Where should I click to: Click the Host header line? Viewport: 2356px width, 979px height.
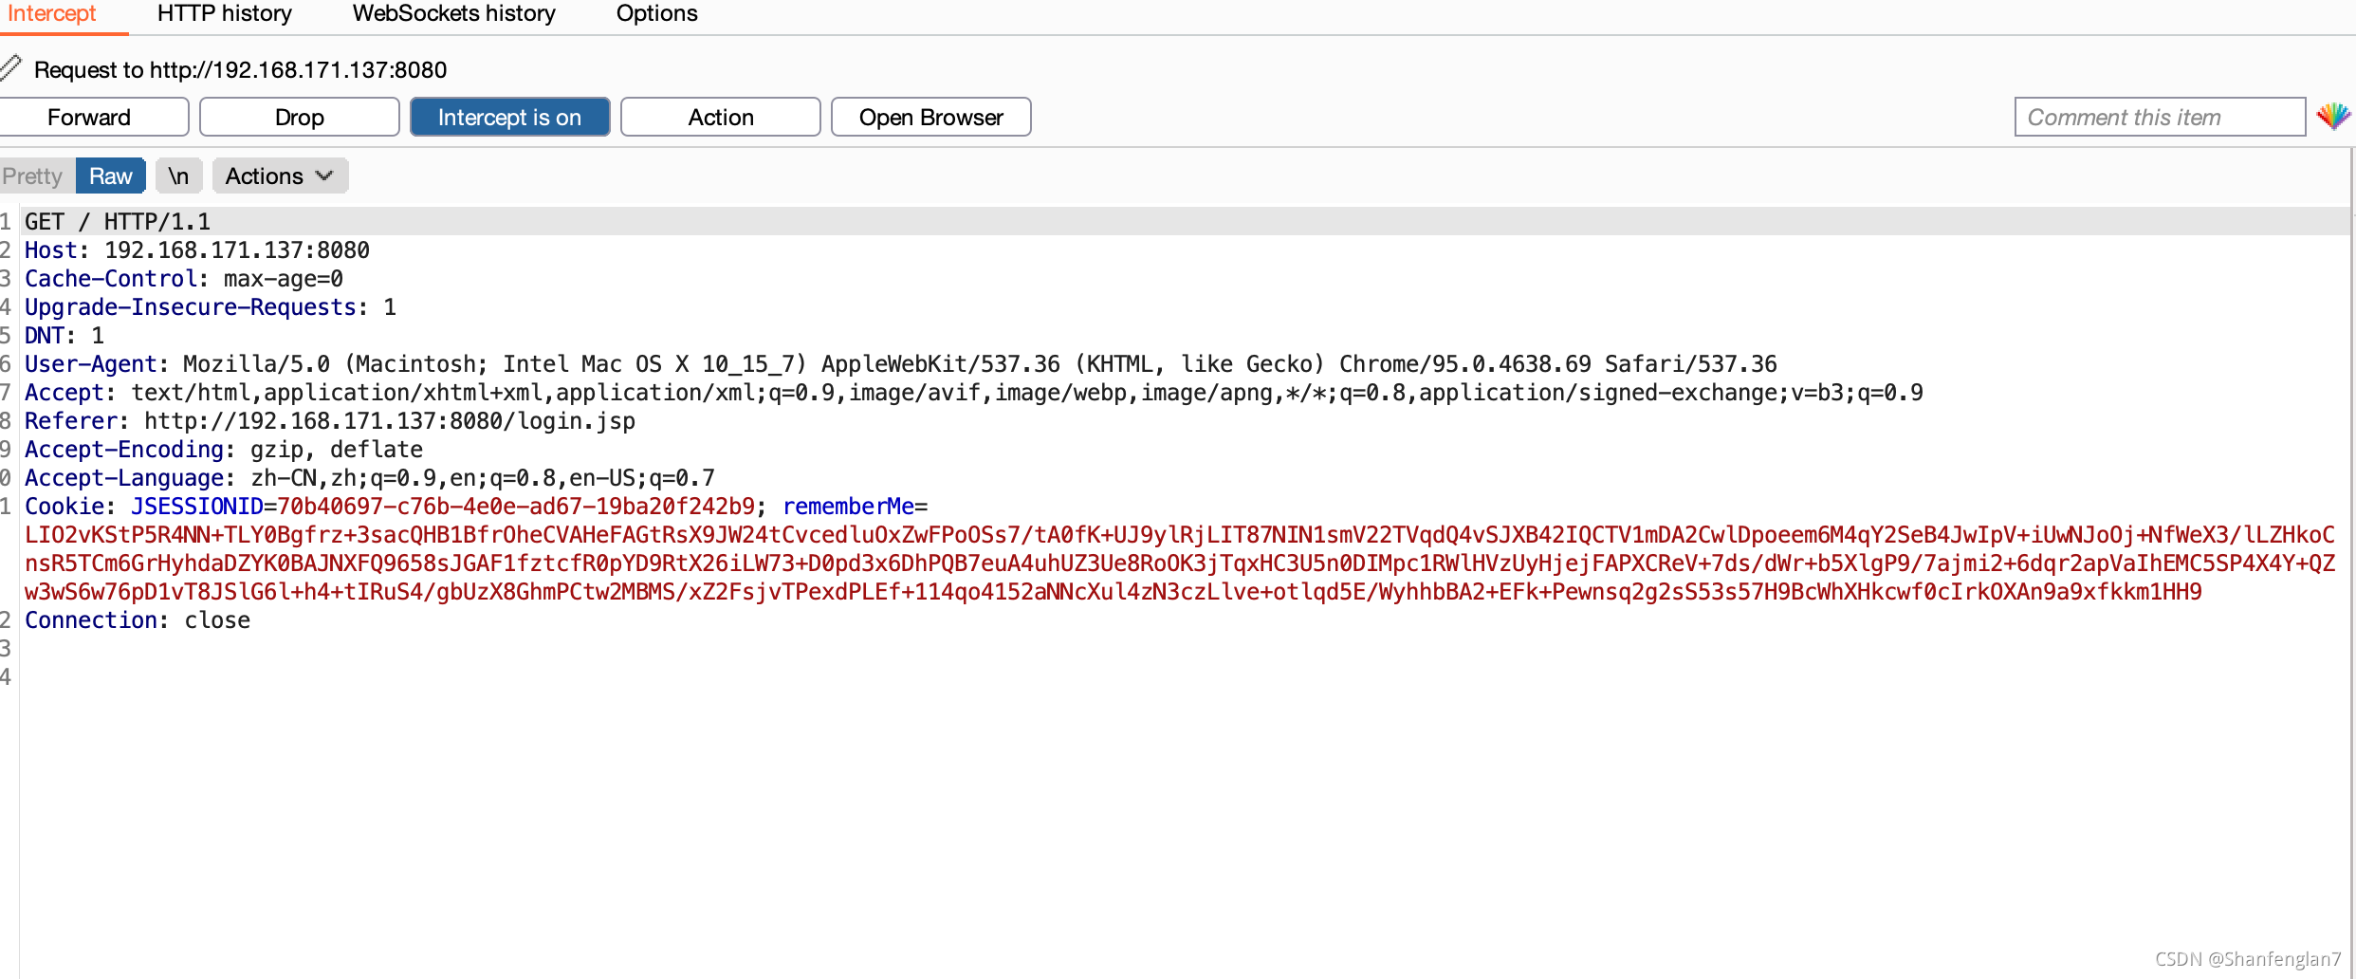click(x=197, y=249)
